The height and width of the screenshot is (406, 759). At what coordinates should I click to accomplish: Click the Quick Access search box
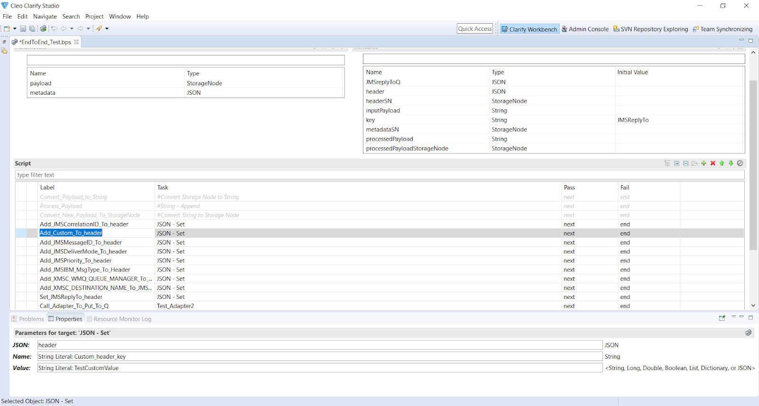[x=475, y=28]
